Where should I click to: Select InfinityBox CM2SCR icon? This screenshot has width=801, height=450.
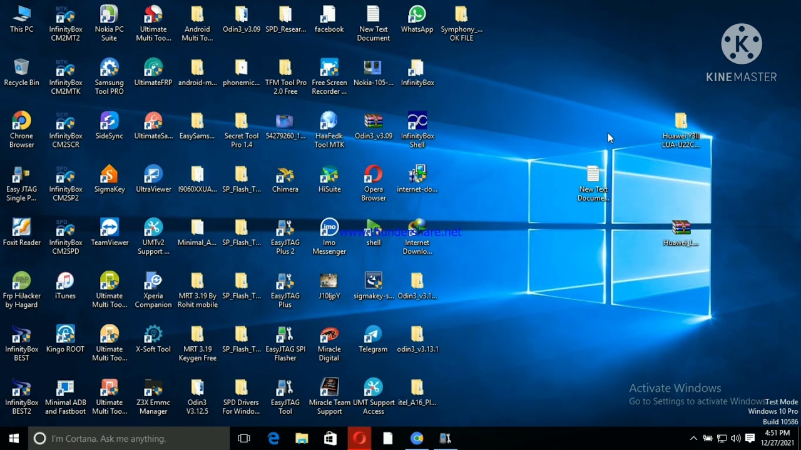click(x=65, y=131)
